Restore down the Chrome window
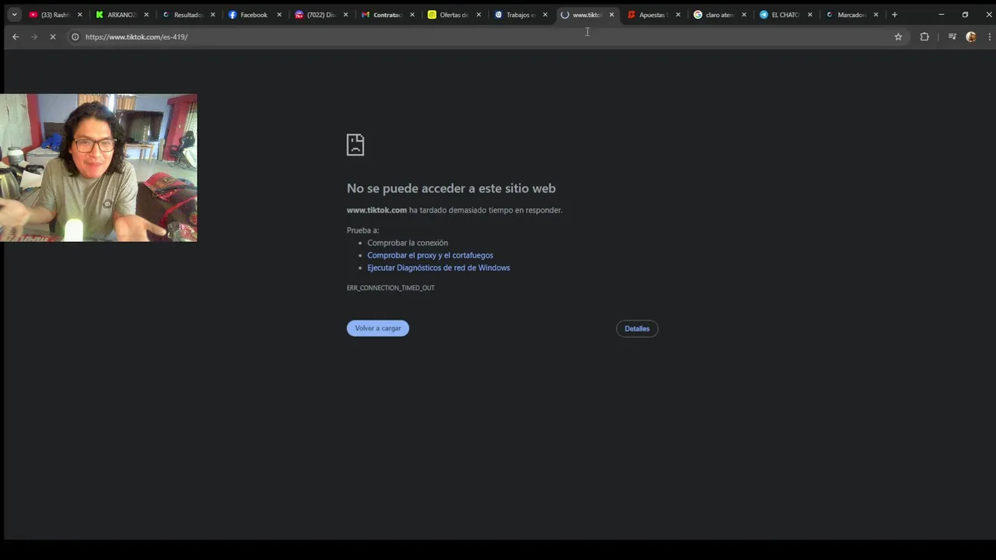This screenshot has height=560, width=996. 965,15
